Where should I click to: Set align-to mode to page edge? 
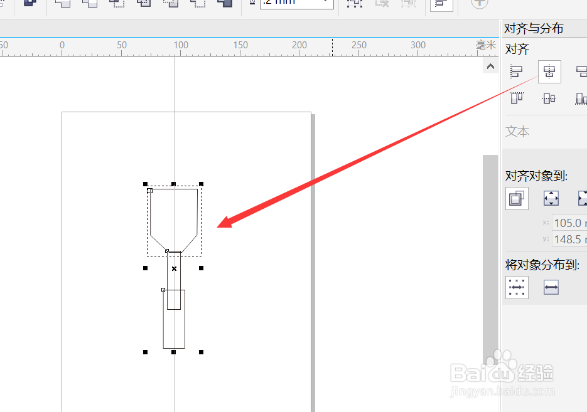551,198
